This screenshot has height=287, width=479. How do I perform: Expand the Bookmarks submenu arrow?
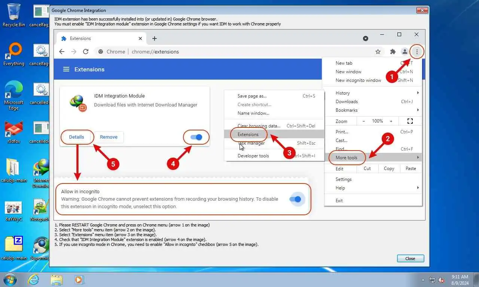(418, 110)
